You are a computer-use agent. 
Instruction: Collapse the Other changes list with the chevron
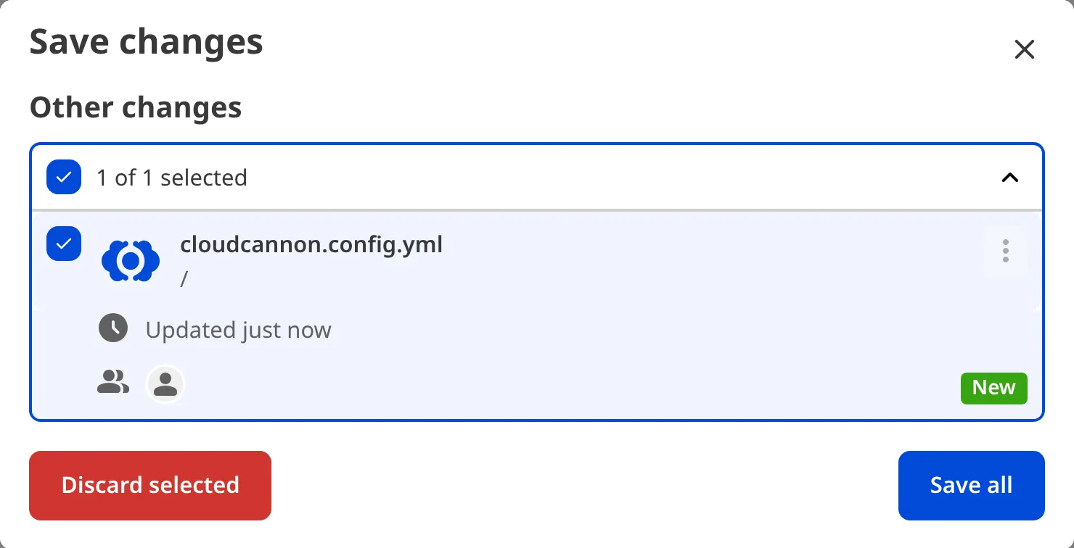click(1010, 177)
